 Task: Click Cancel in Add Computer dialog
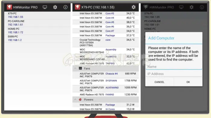point(159,82)
